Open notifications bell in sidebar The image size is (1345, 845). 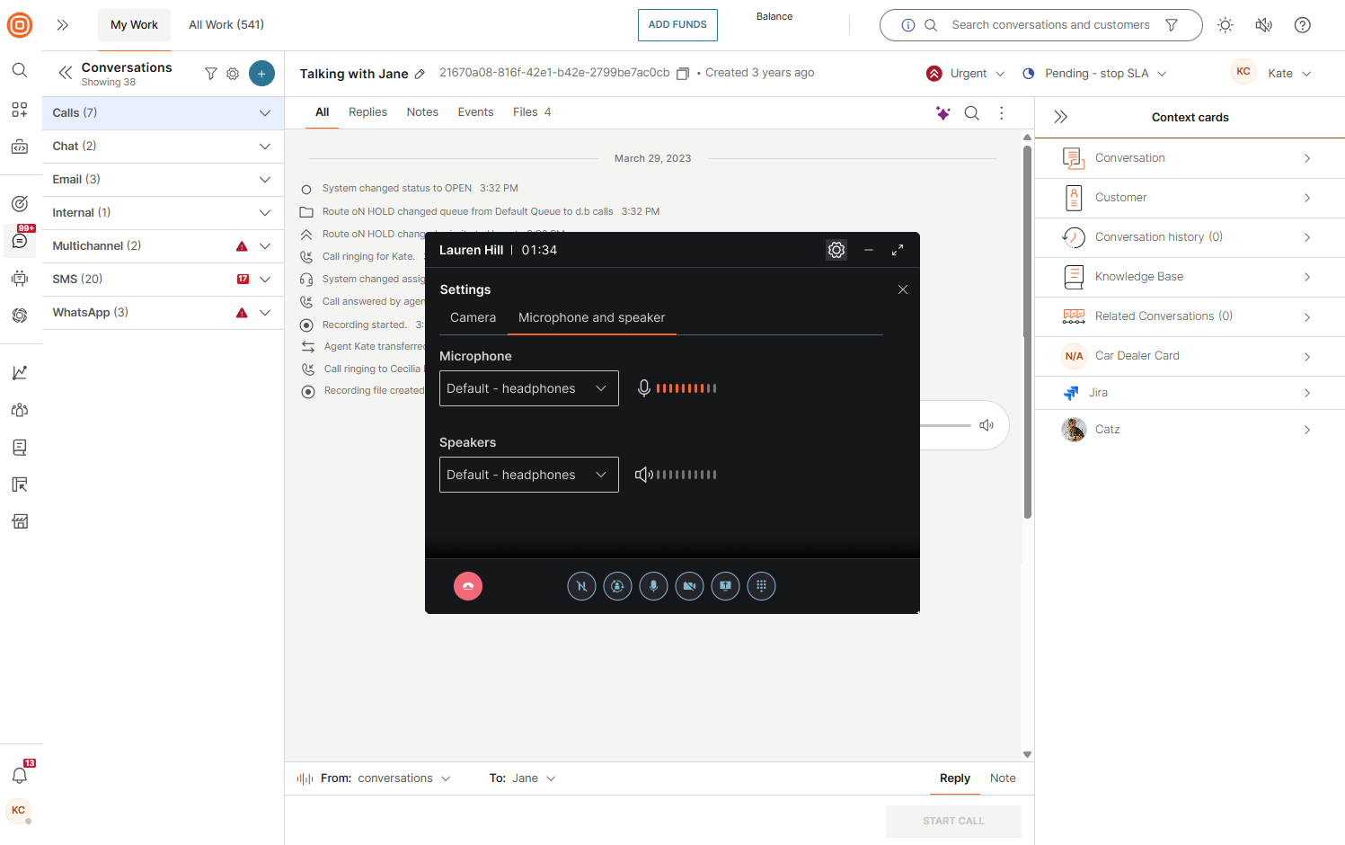point(20,775)
